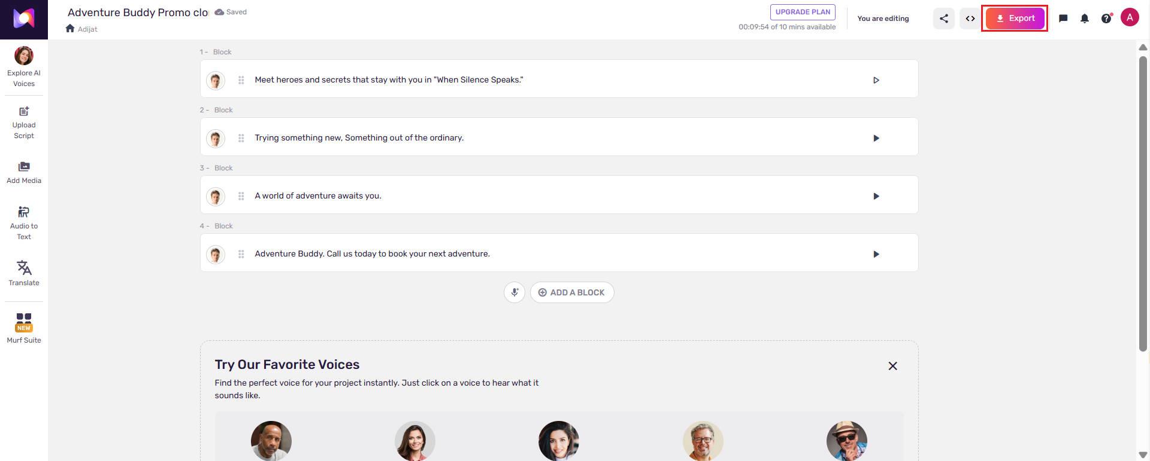Open Add Media panel
The height and width of the screenshot is (461, 1150).
tap(24, 173)
